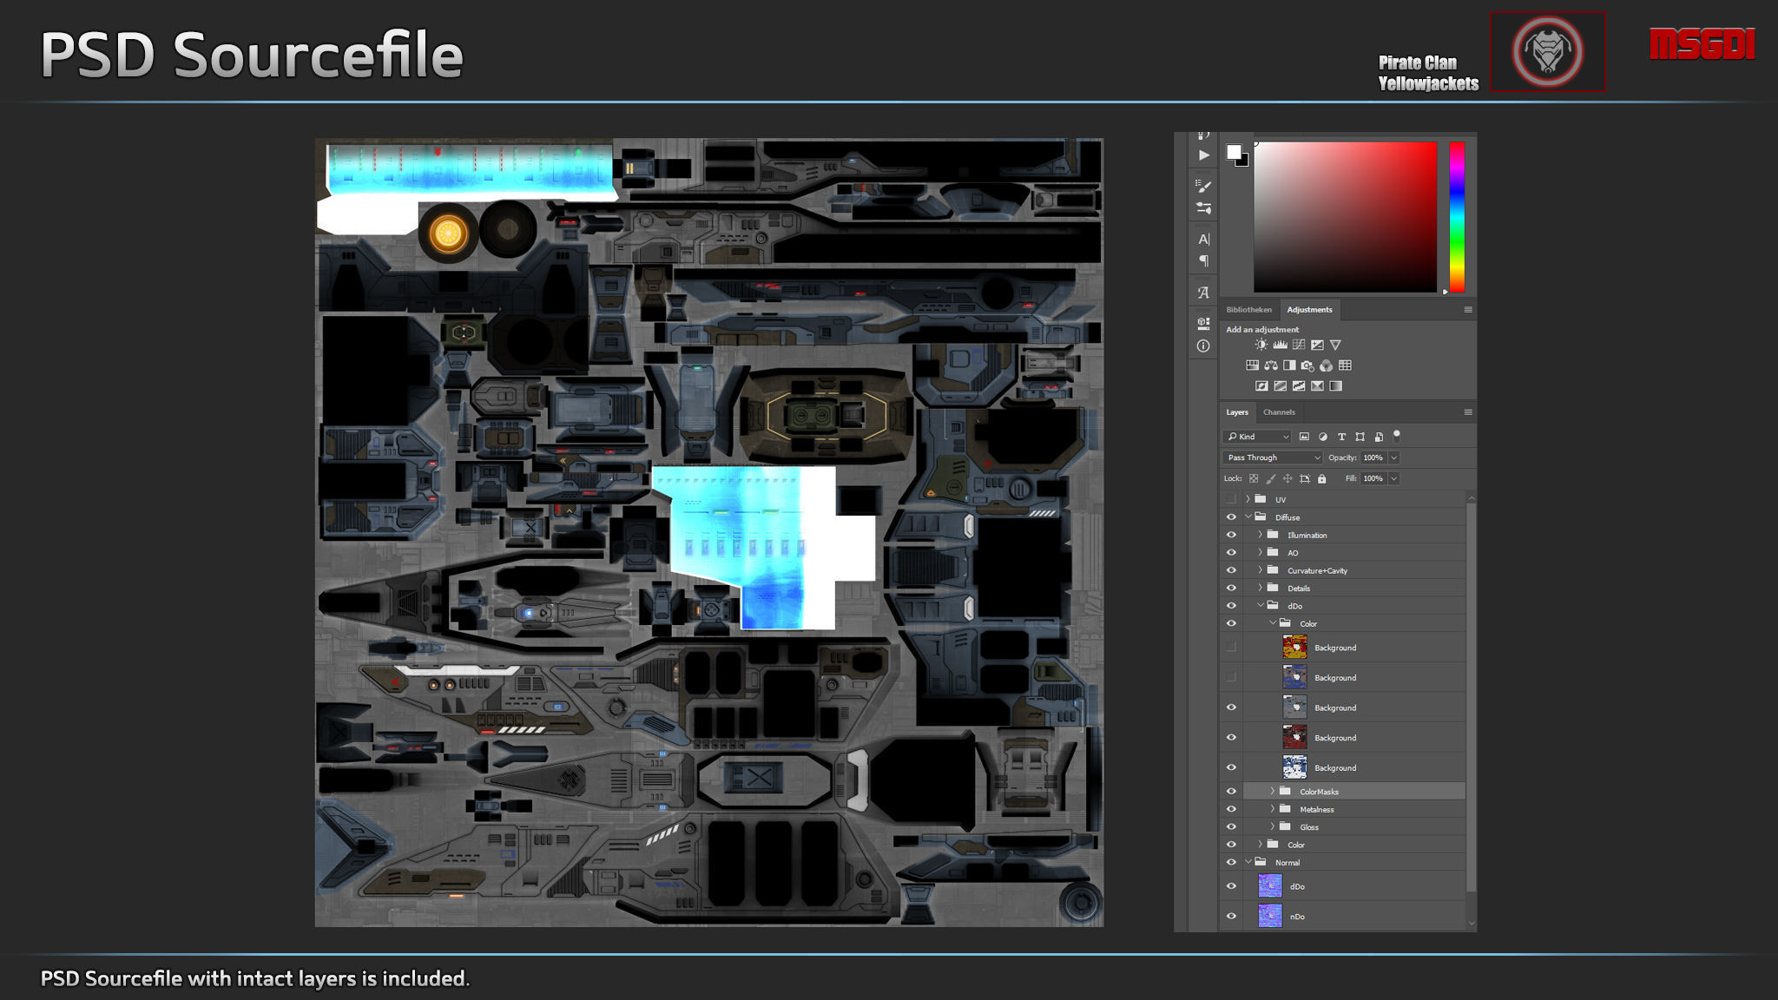Open the Pass Through blend mode dropdown
The height and width of the screenshot is (1000, 1778).
point(1273,457)
